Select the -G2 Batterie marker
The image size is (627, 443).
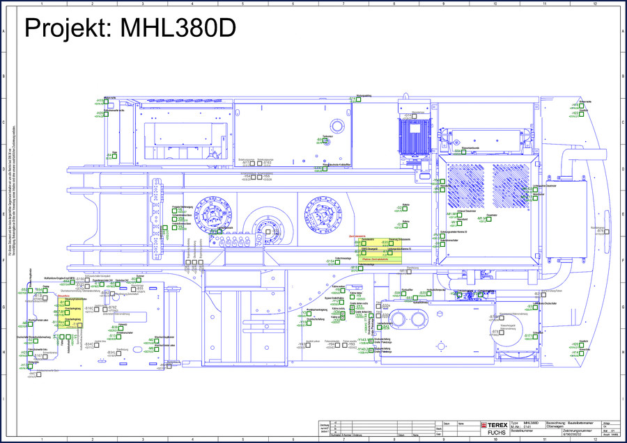click(405, 209)
